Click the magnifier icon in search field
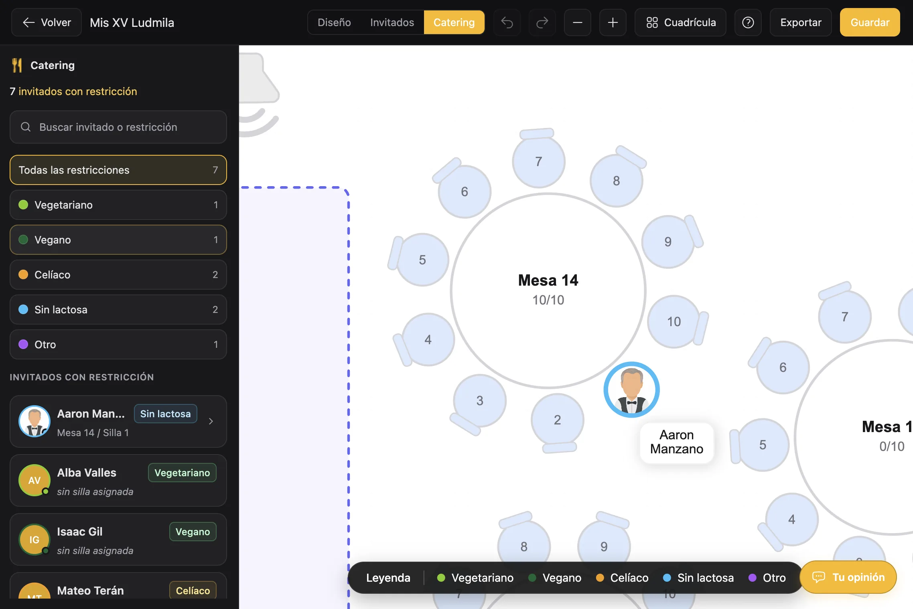Screen dimensions: 913x609 26,127
